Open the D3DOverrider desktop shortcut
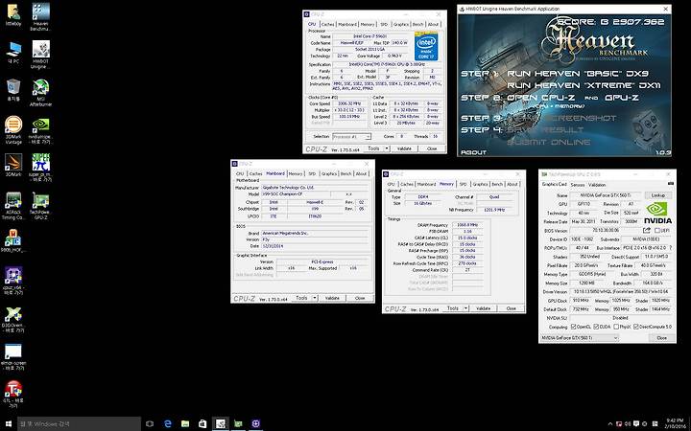Viewport: 691px width, 431px height. tap(13, 319)
